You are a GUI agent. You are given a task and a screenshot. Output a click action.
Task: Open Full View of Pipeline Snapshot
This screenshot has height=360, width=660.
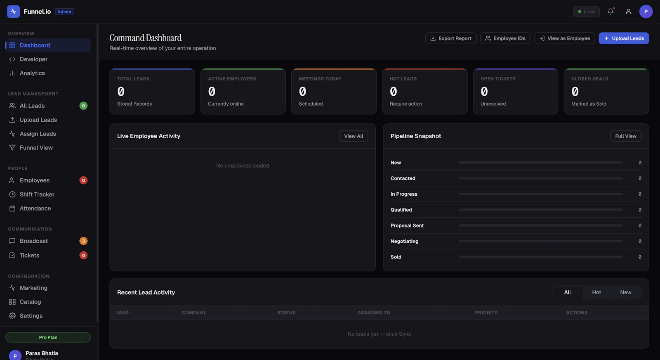click(x=626, y=136)
